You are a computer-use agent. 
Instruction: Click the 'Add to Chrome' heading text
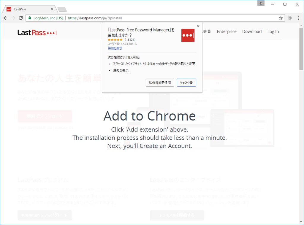pyautogui.click(x=150, y=116)
